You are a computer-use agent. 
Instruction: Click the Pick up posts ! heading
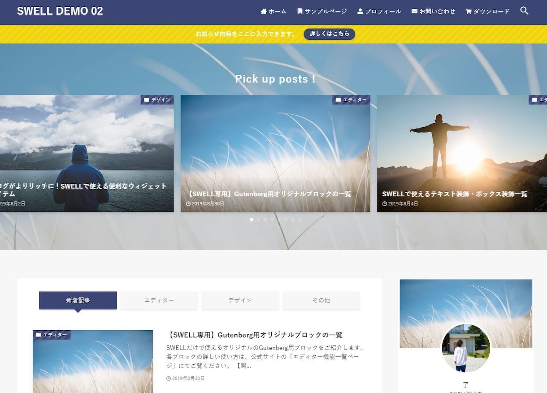pos(275,79)
